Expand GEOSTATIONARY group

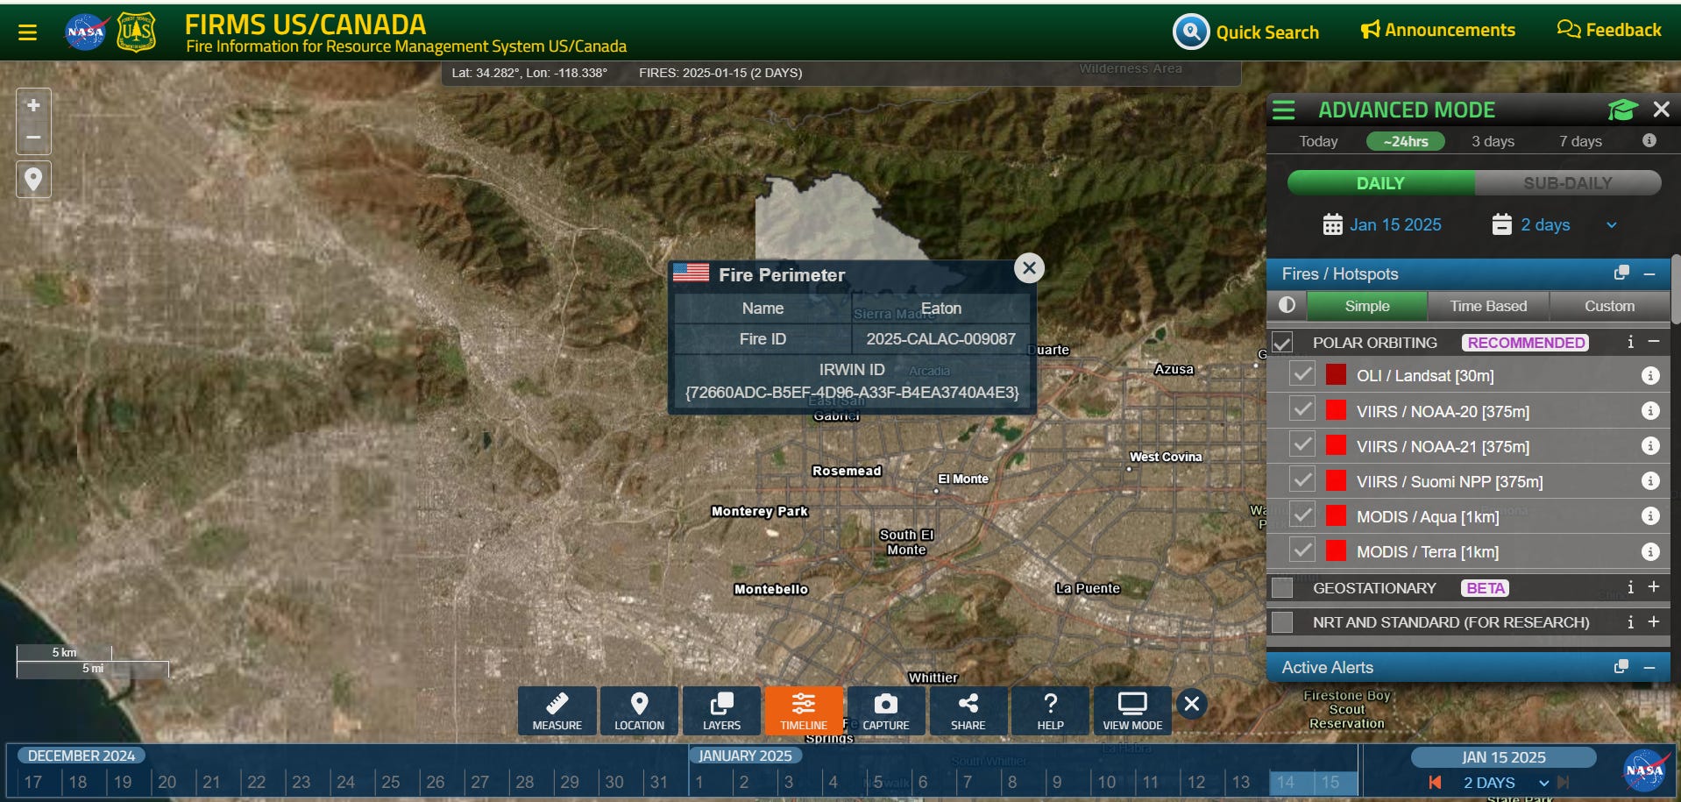click(x=1654, y=587)
